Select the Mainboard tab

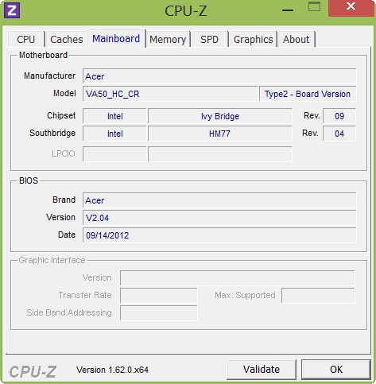coord(116,39)
